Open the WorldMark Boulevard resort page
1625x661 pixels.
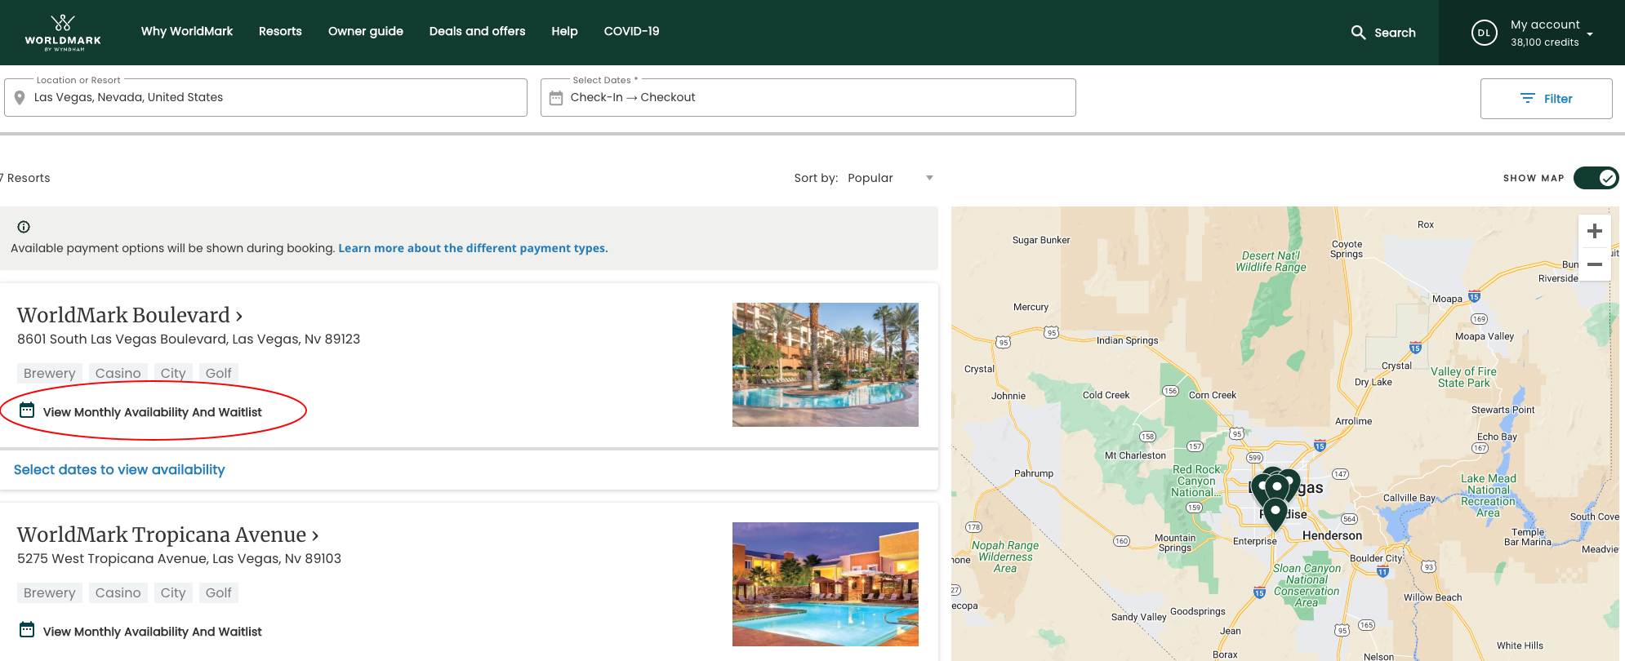pos(130,315)
